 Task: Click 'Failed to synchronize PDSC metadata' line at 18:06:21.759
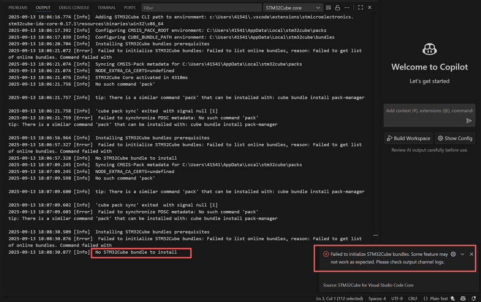pyautogui.click(x=134, y=118)
